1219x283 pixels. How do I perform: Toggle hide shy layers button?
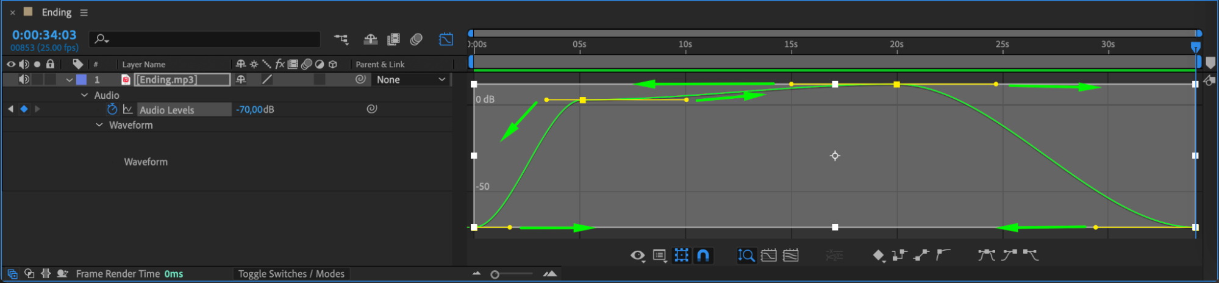coord(370,40)
